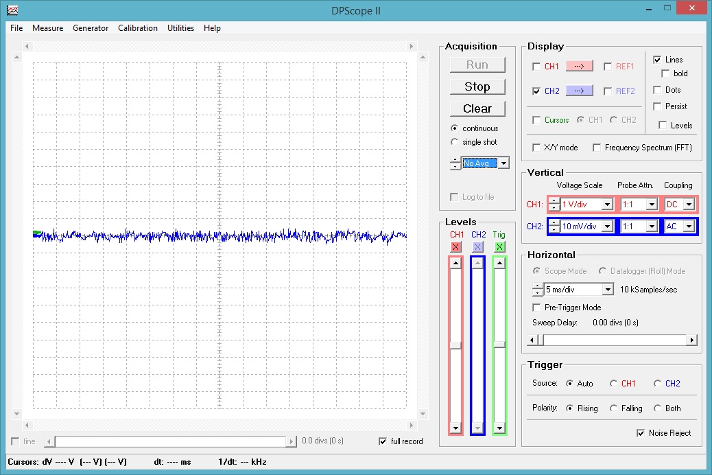Image resolution: width=712 pixels, height=475 pixels.
Task: Click the CH1 red arrow button
Action: pos(579,67)
